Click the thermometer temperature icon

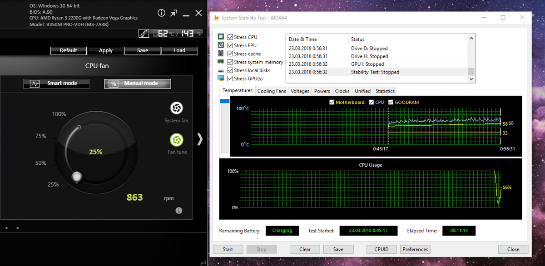coord(144,34)
